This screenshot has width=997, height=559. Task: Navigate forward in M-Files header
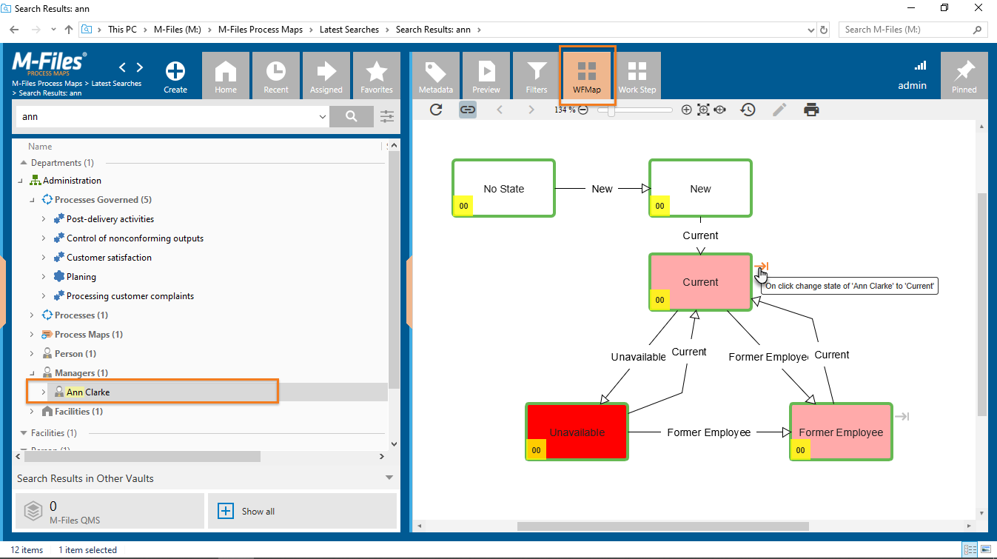click(139, 67)
